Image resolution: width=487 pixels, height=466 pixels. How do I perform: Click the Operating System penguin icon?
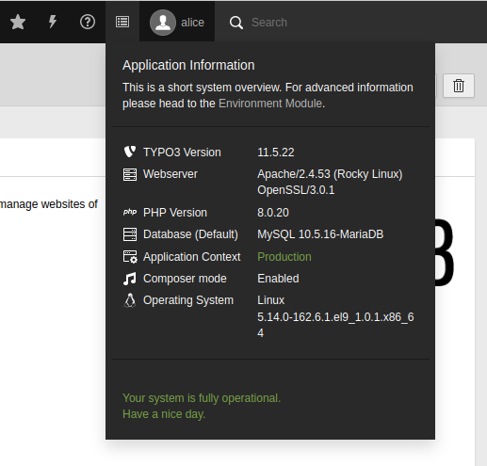[x=130, y=300]
